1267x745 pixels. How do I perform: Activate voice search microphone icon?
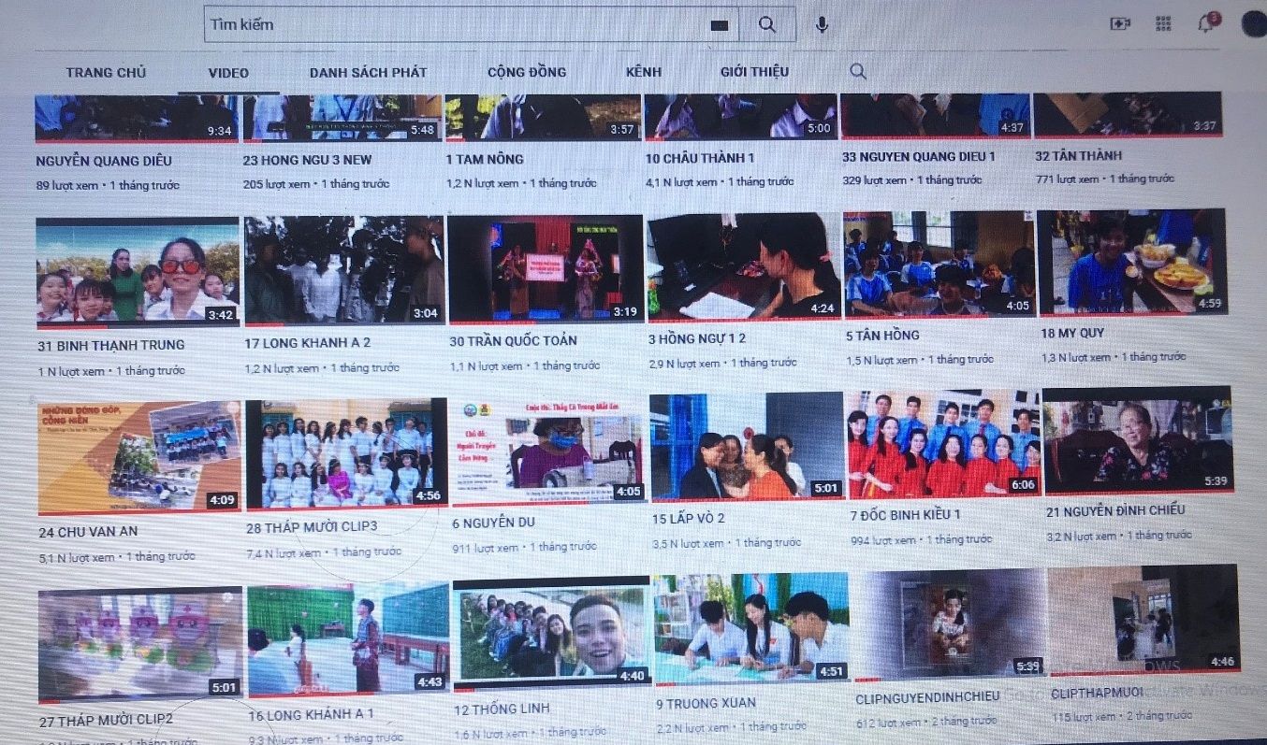tap(822, 25)
